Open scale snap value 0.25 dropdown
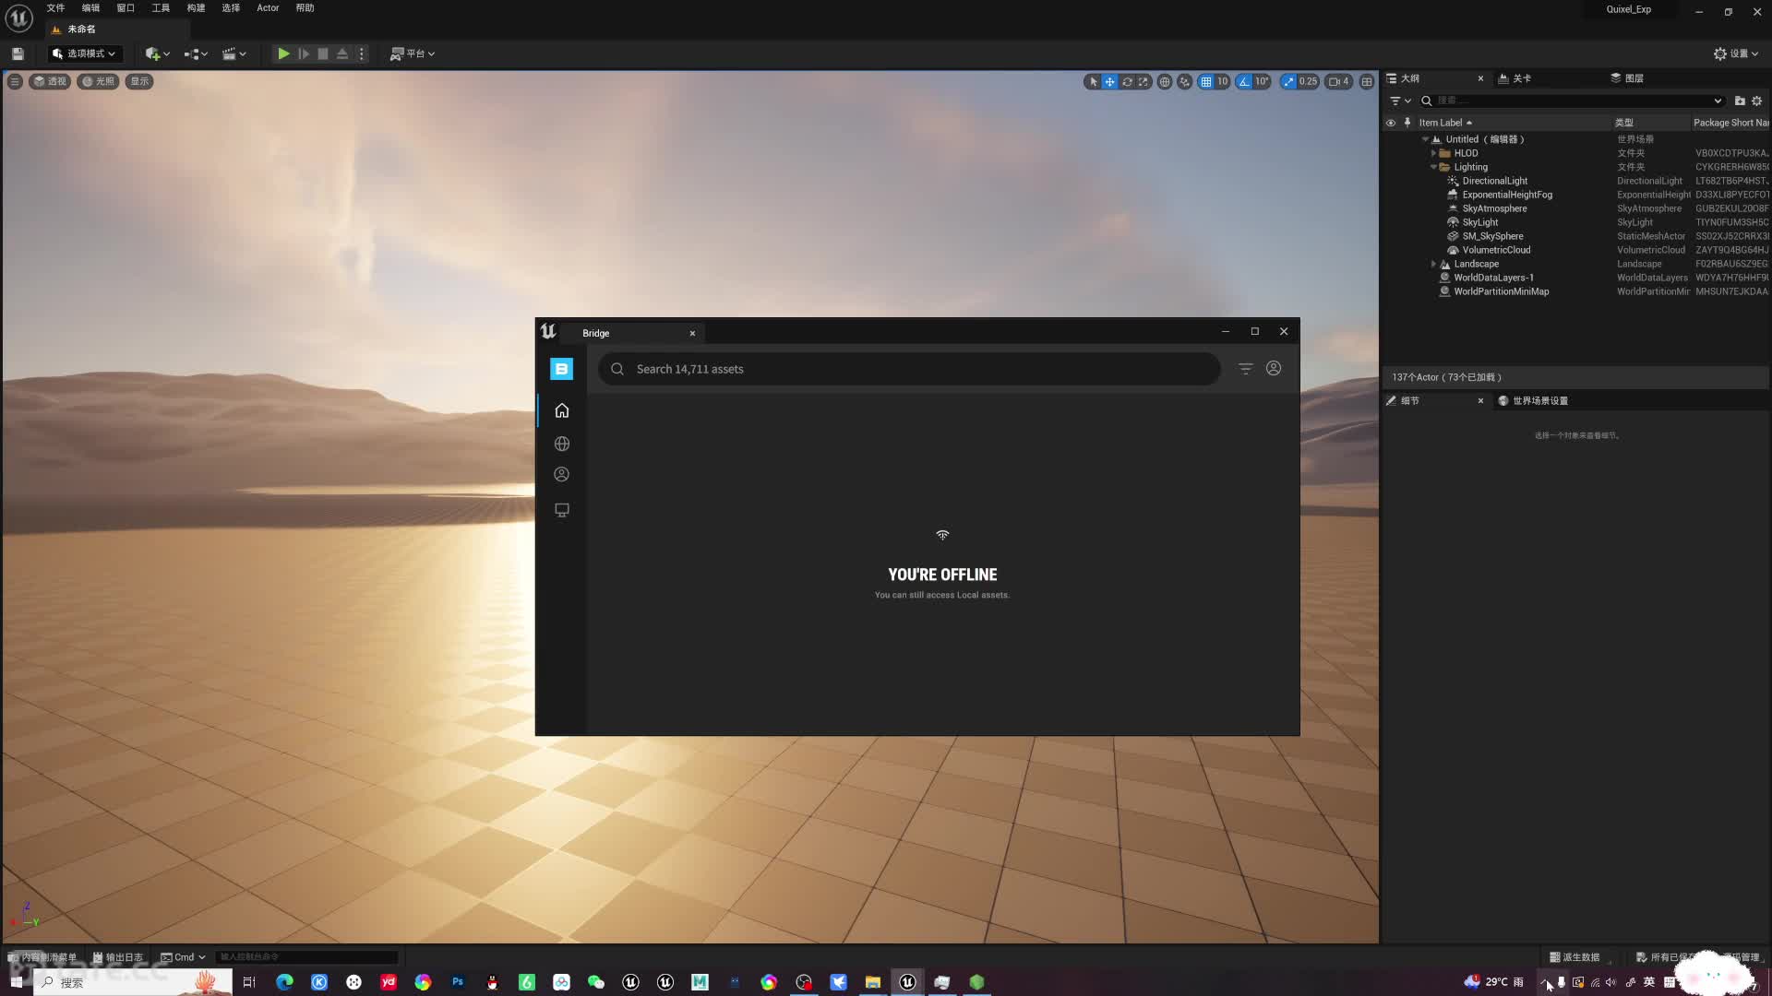 [x=1309, y=81]
